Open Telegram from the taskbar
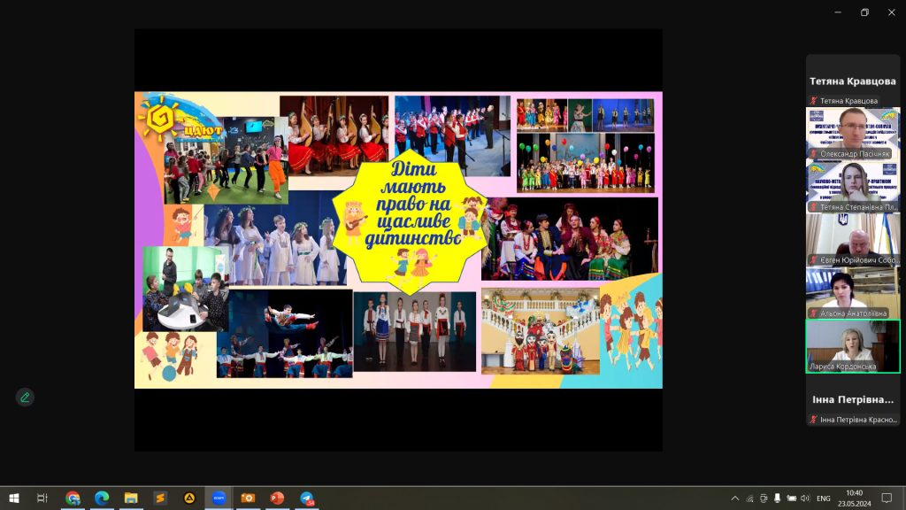Screen dimensions: 906x510 click(306, 498)
